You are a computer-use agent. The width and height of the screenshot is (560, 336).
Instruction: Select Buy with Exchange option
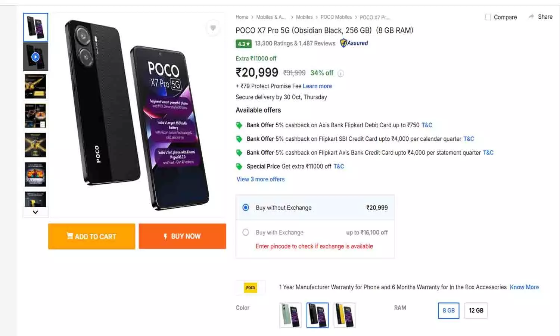pos(246,232)
